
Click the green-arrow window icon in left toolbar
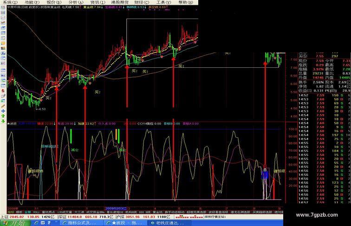coord(3,101)
